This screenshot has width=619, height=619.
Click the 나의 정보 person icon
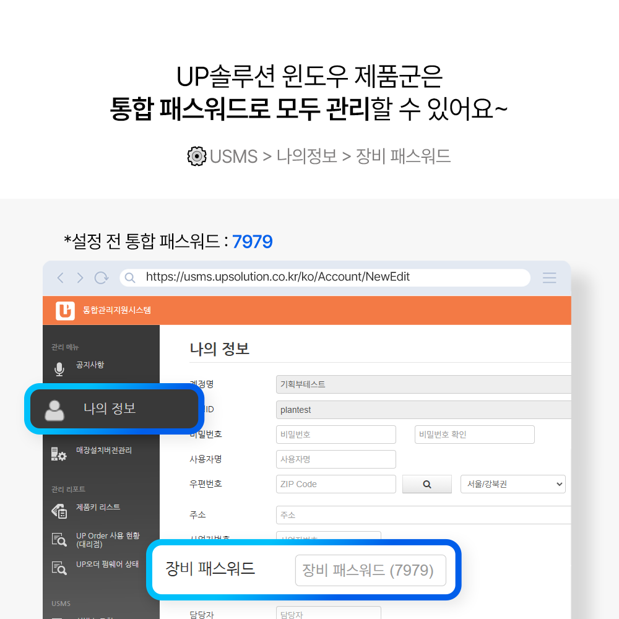click(x=54, y=410)
